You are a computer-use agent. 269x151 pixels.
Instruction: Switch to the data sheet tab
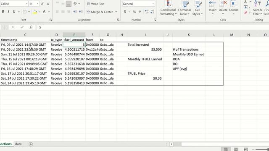[18, 144]
